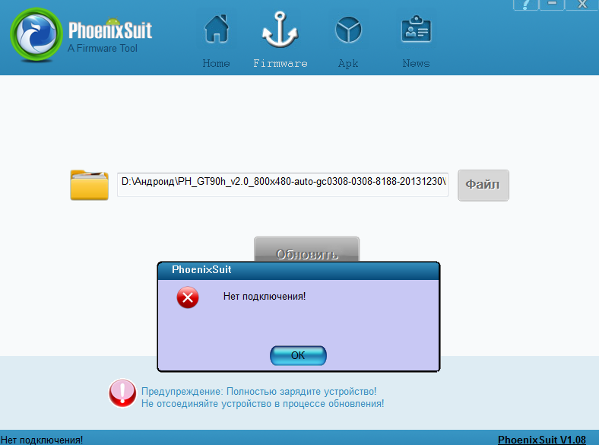Click the Не отсоединяйте устройство warning line

tap(263, 404)
